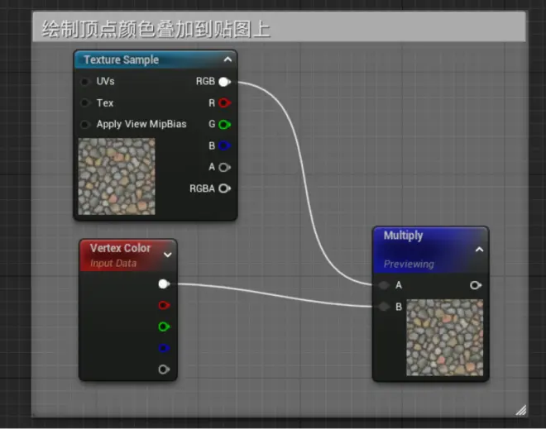Click the Apply View MipBias label
Viewport: 546px width, 429px height.
tap(141, 124)
